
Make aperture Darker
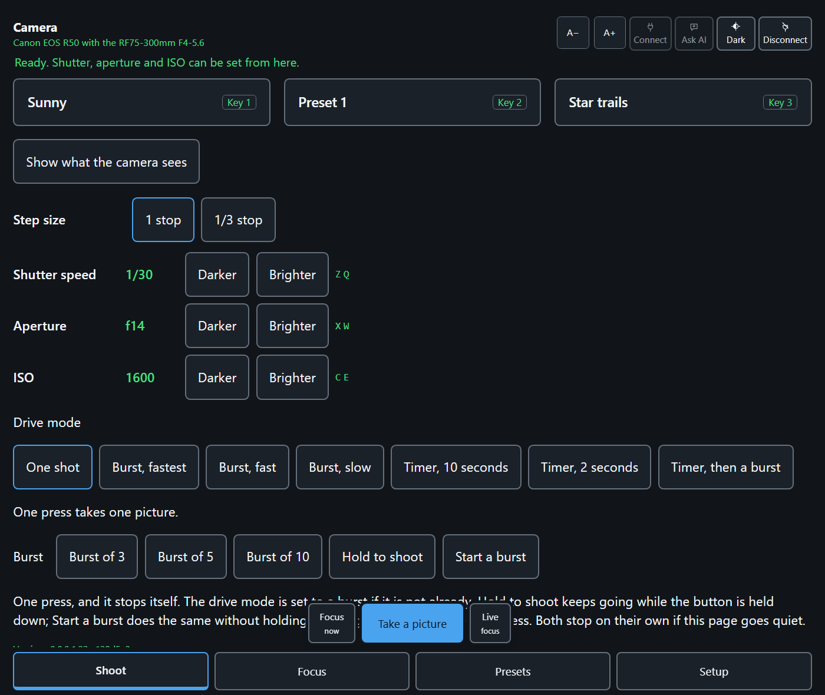coord(217,326)
